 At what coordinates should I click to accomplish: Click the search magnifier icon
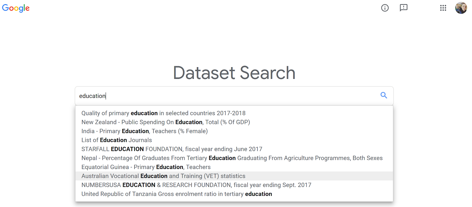pos(383,96)
